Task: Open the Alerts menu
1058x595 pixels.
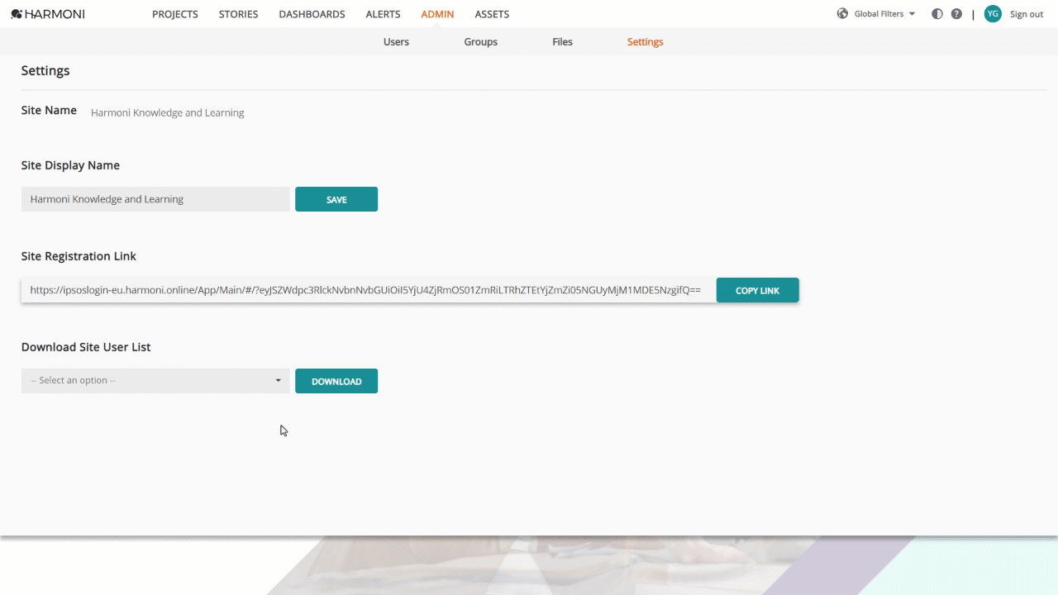Action: (x=383, y=14)
